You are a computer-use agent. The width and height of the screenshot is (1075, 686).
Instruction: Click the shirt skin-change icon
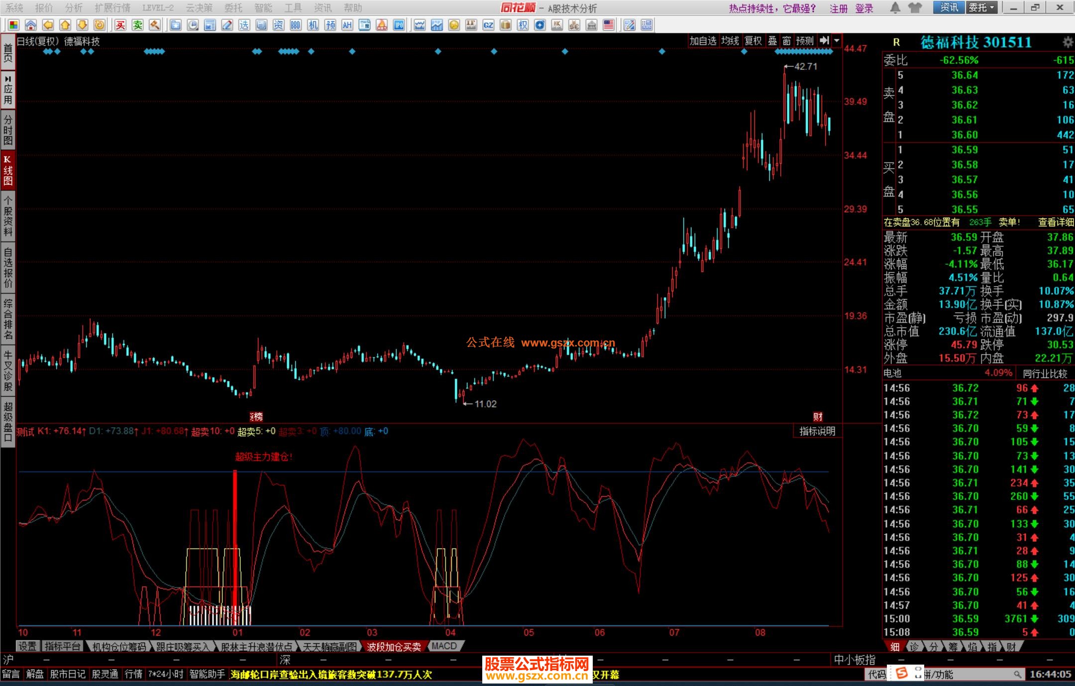[914, 8]
